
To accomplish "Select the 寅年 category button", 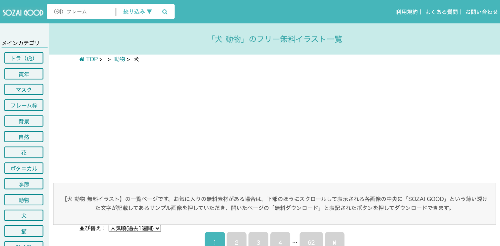I will [24, 74].
